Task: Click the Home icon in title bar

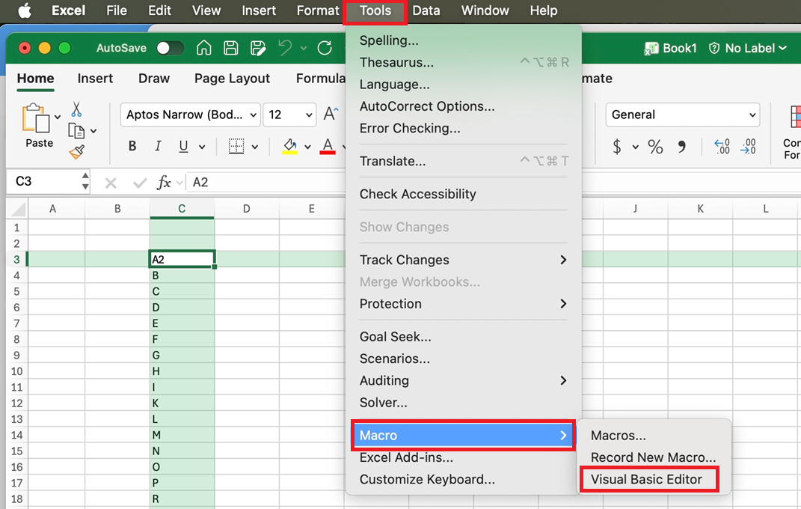Action: pos(204,48)
